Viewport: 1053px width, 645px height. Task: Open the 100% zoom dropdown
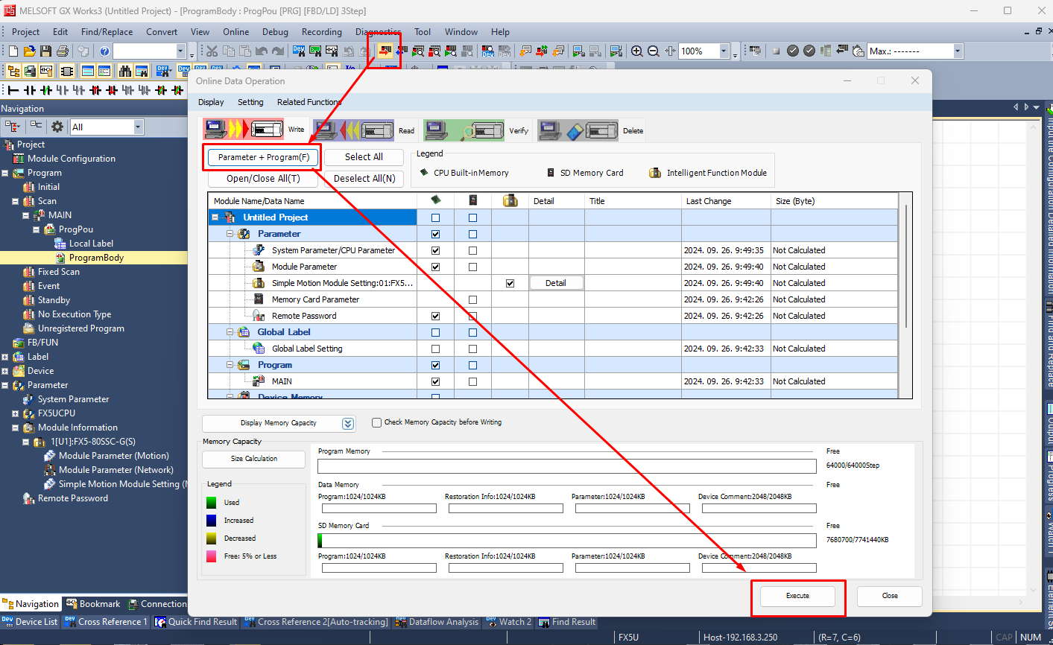724,51
